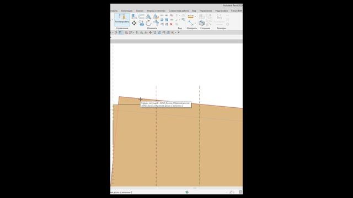Open the Управление ribbon tab

[206, 11]
